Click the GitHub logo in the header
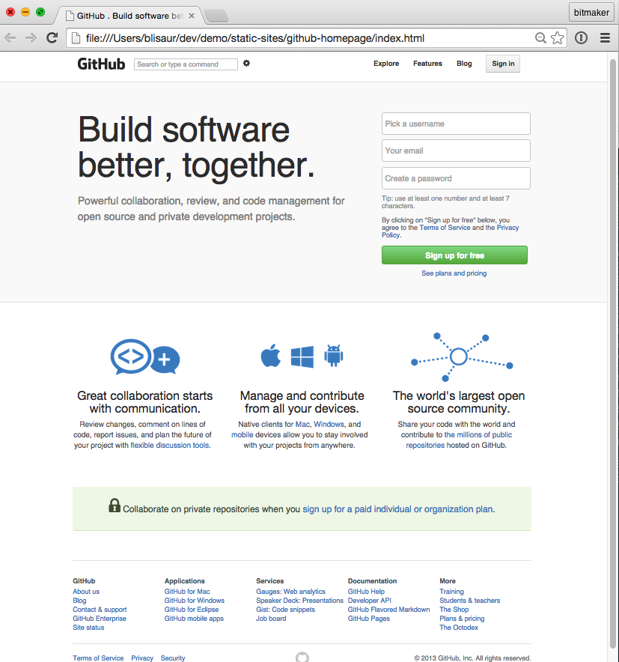 101,64
